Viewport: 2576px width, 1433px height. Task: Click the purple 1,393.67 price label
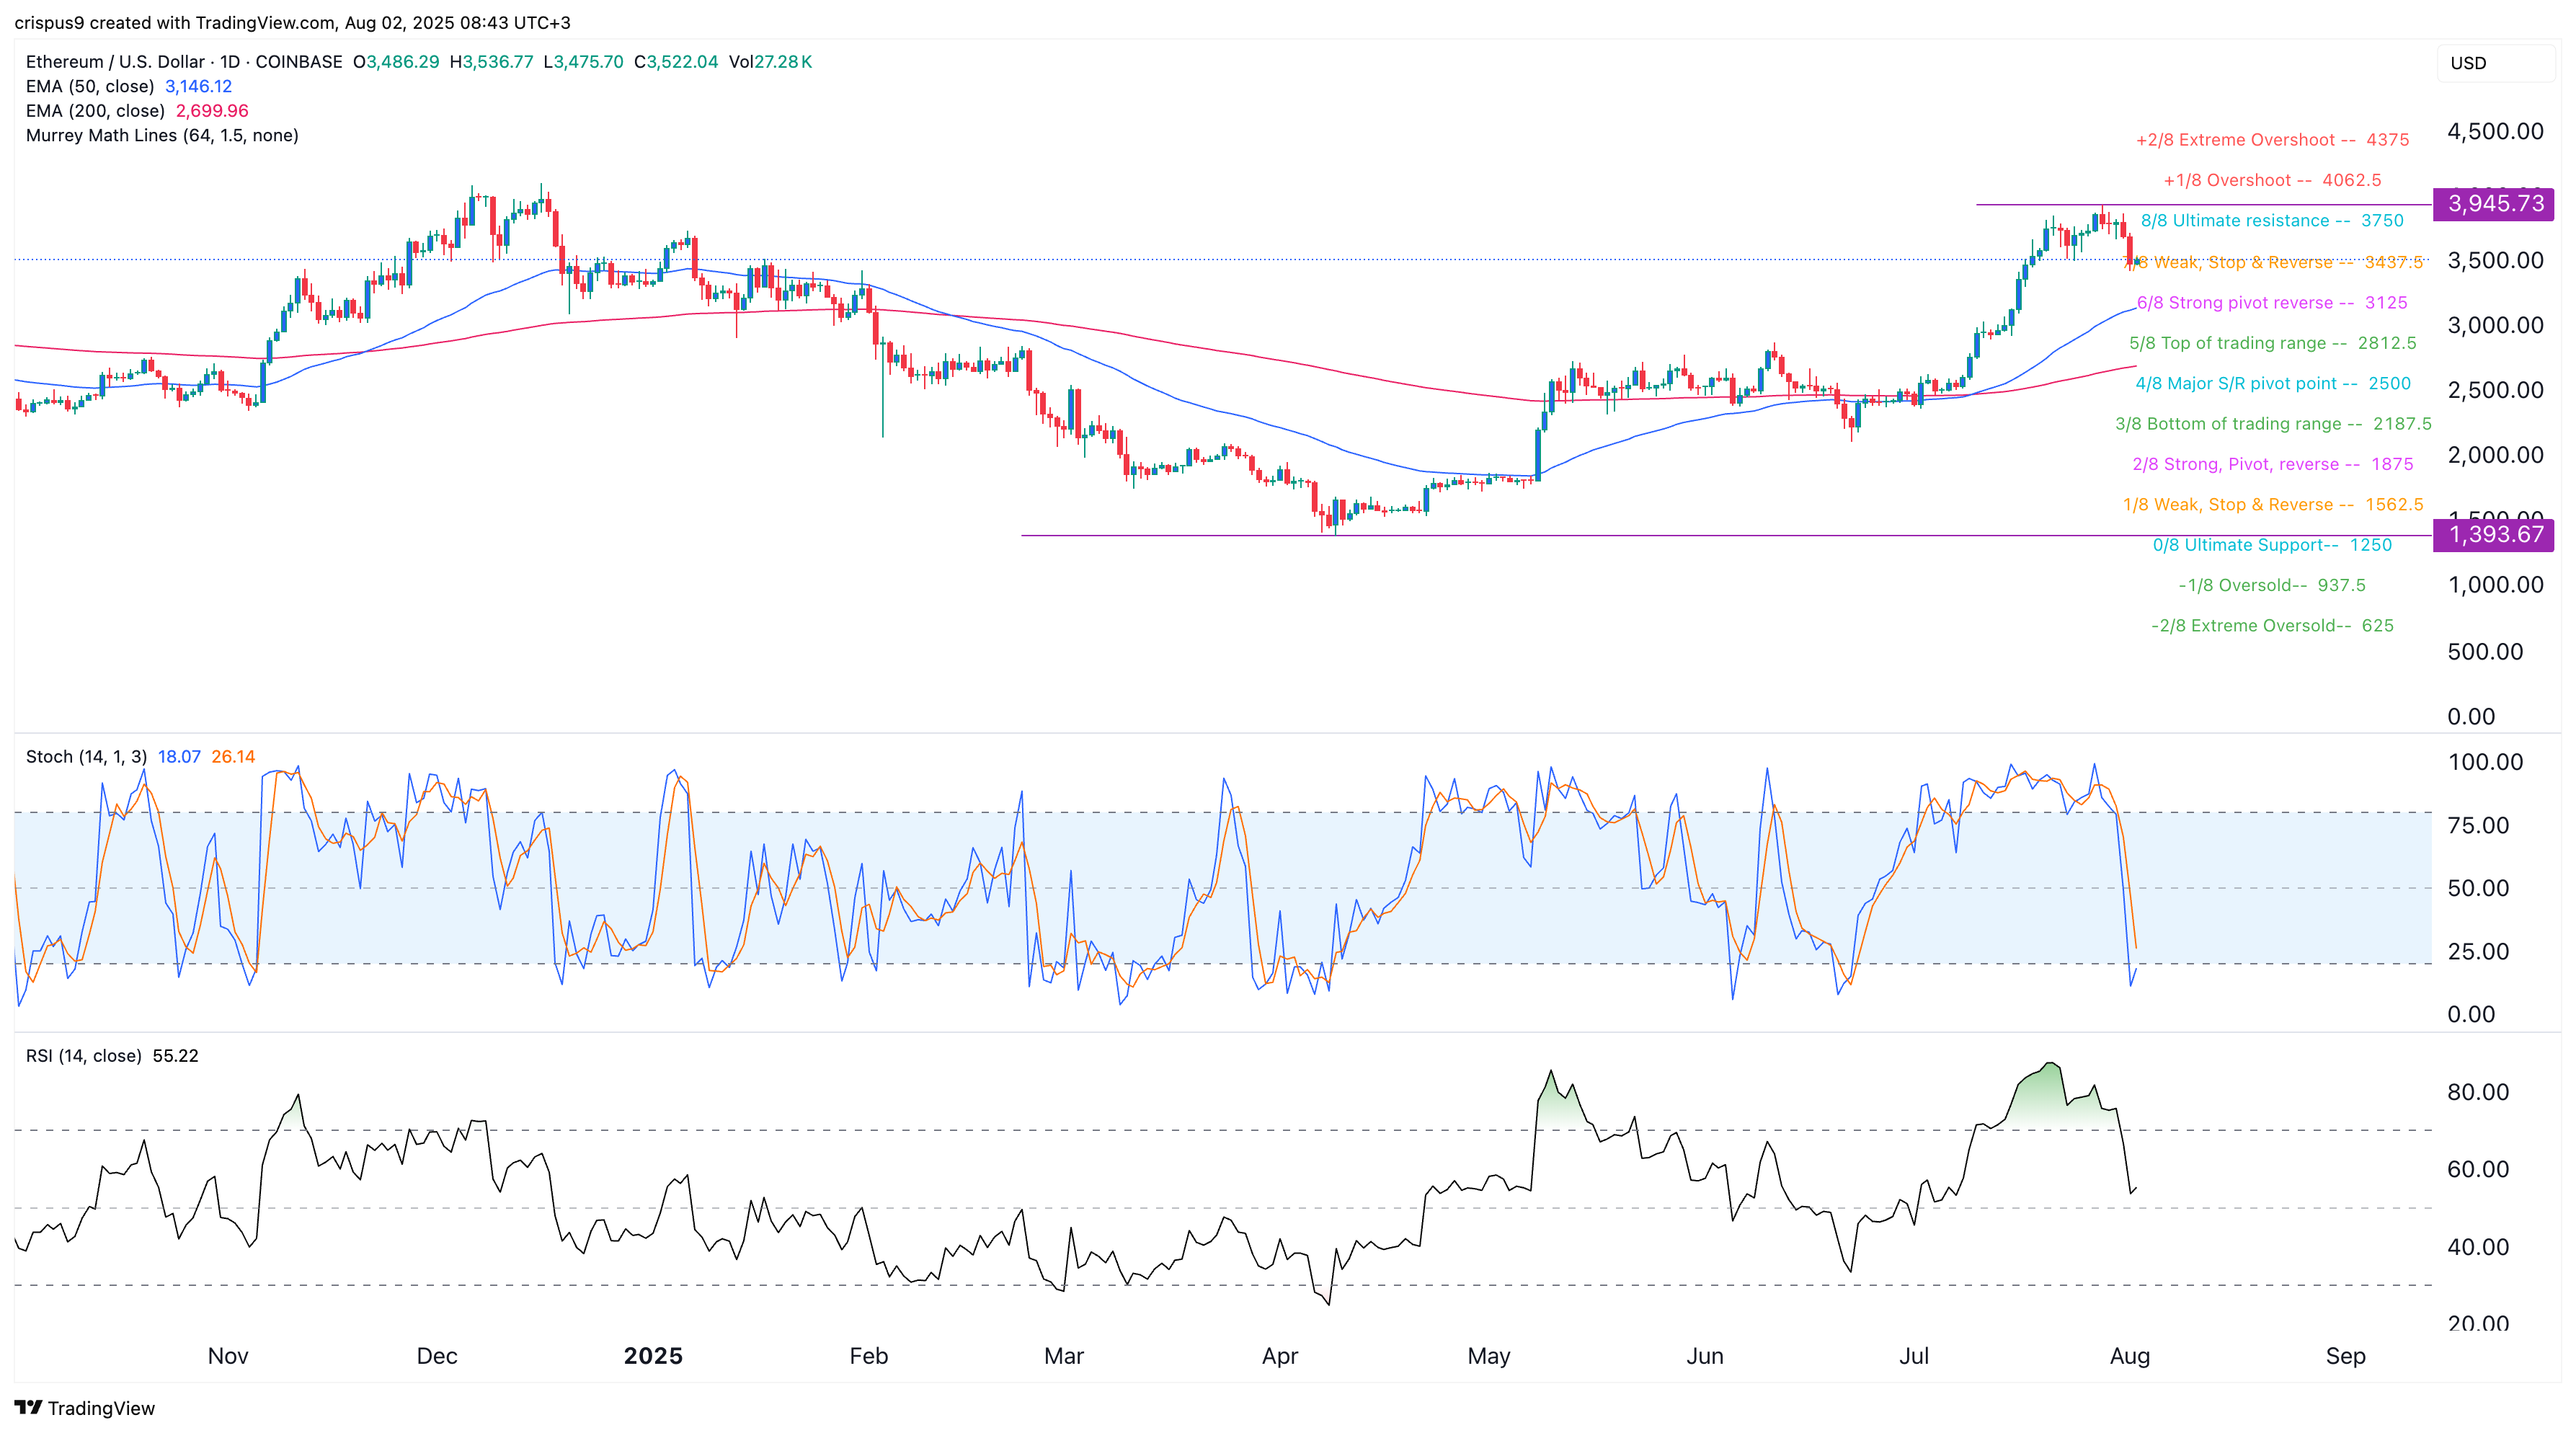click(2493, 536)
